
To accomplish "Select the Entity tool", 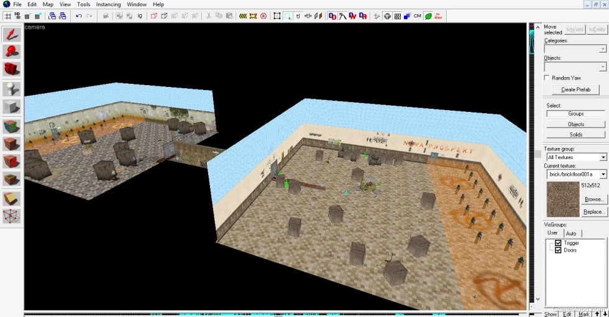I will (x=12, y=90).
